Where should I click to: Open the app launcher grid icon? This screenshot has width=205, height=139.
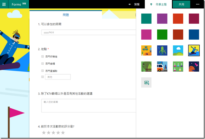point(4,4)
